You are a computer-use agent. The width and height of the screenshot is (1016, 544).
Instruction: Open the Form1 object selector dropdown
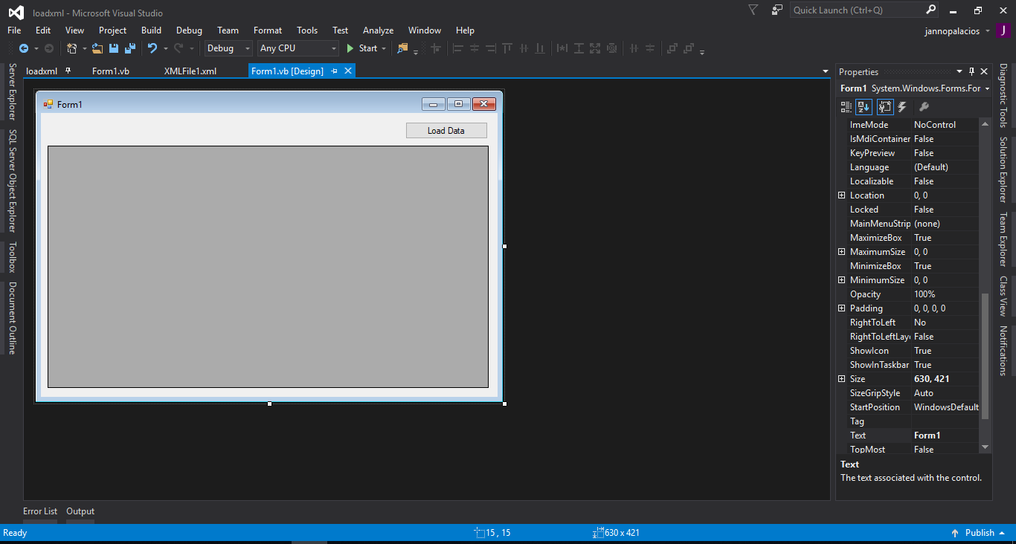987,88
